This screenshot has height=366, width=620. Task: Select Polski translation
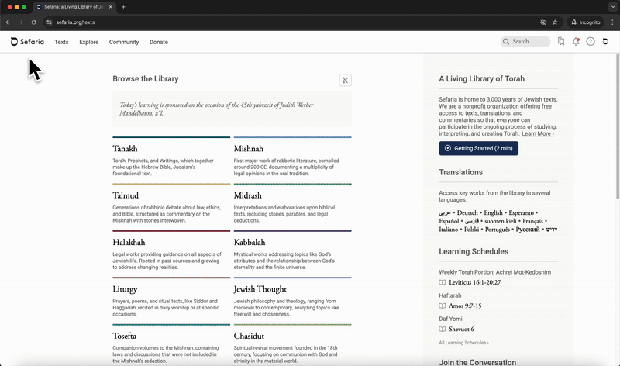coord(471,230)
